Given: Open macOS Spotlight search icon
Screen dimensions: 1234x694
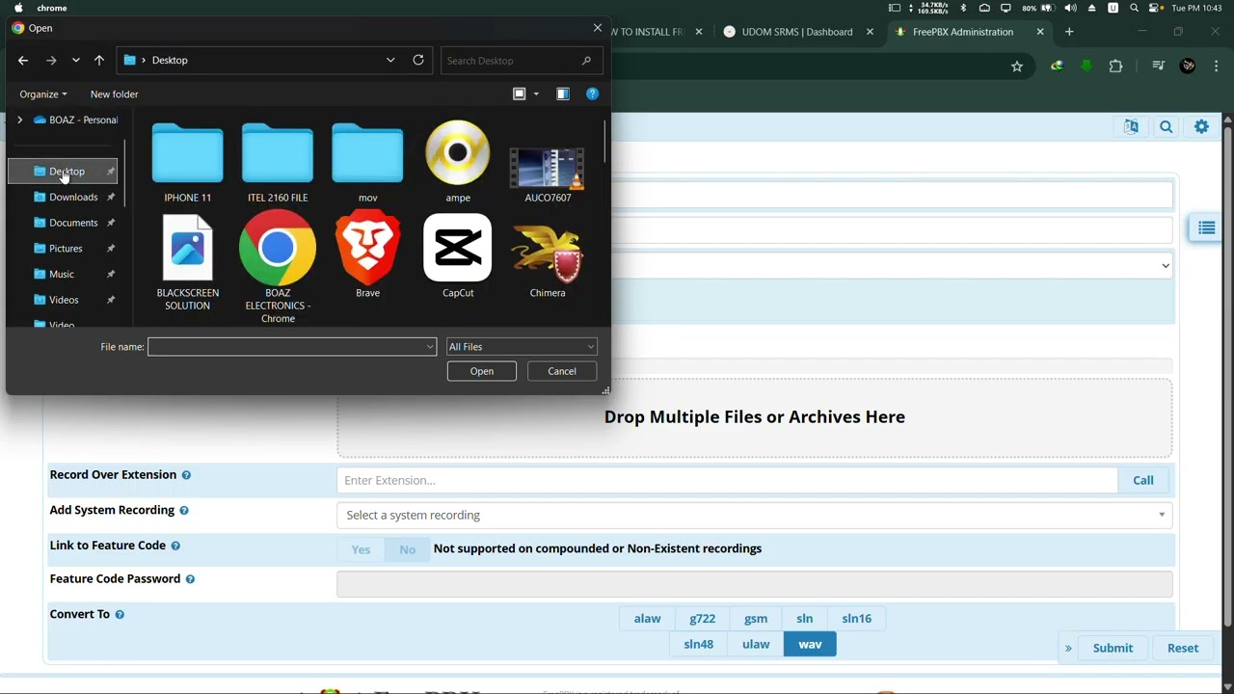Looking at the screenshot, I should point(1134,8).
